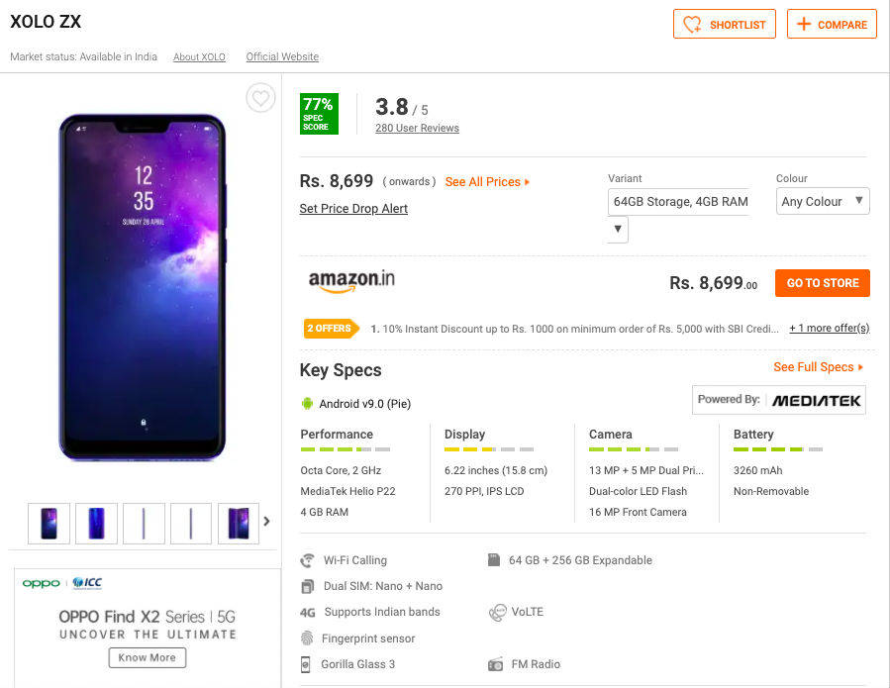This screenshot has width=890, height=688.
Task: Toggle Shortlist for XOLO ZX
Action: pos(725,25)
